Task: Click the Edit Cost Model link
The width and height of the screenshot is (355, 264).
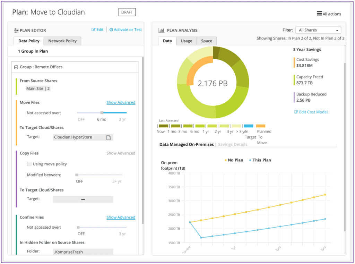Action: click(x=313, y=112)
